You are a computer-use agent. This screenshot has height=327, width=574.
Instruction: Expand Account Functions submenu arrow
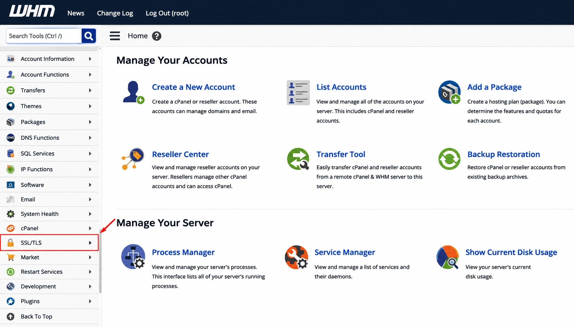pyautogui.click(x=90, y=75)
